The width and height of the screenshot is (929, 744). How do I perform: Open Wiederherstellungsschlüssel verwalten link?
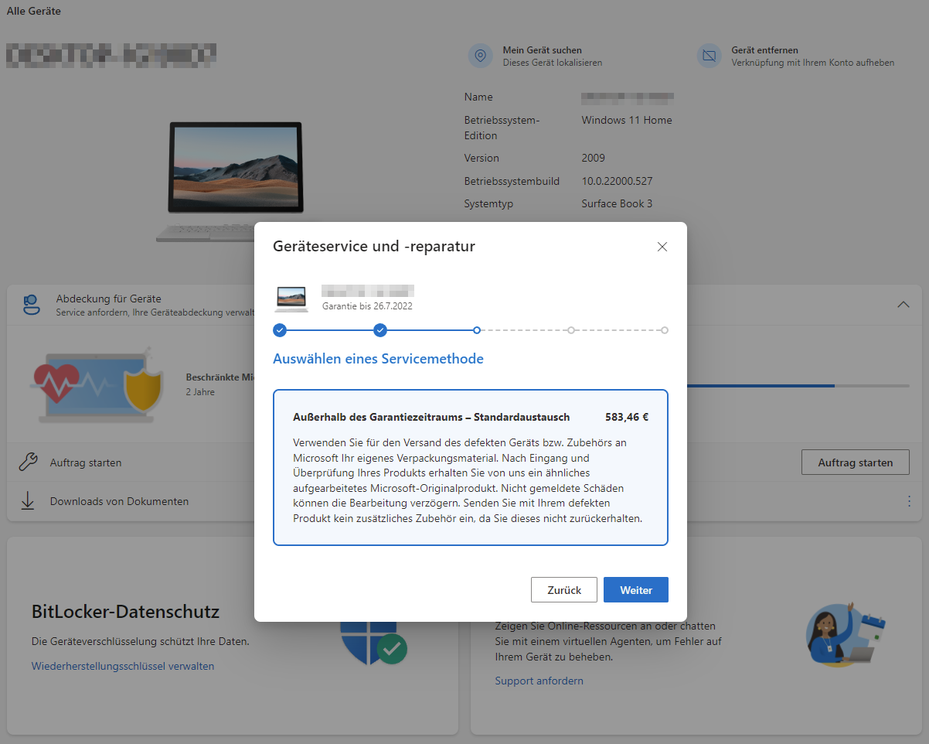(123, 666)
